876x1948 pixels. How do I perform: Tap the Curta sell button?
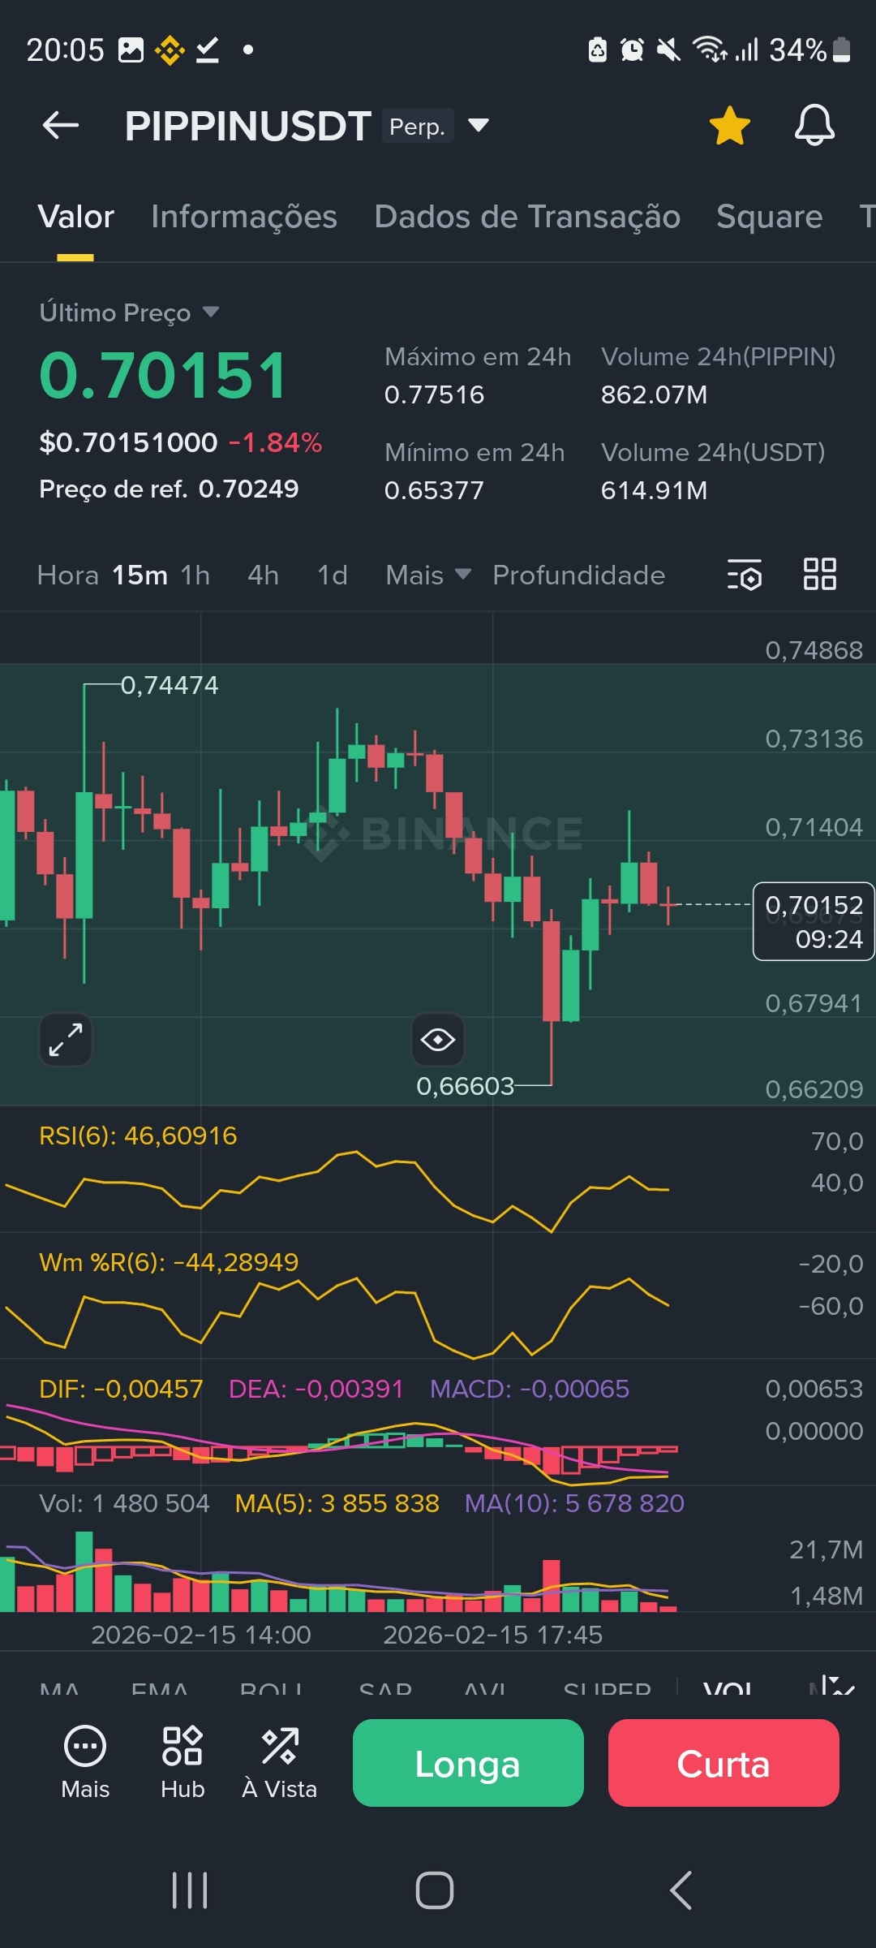point(724,1763)
